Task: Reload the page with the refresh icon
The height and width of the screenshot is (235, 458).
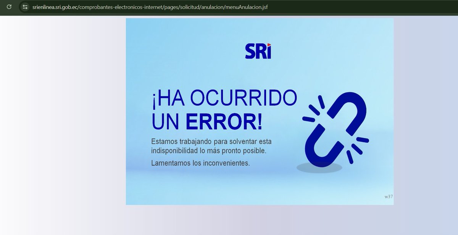Action: (x=10, y=6)
